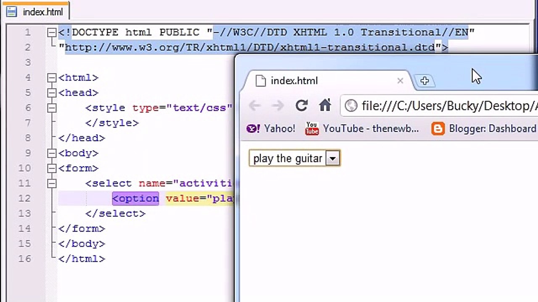Click the '</body>' tag on line 15
538x302 pixels.
click(x=82, y=244)
